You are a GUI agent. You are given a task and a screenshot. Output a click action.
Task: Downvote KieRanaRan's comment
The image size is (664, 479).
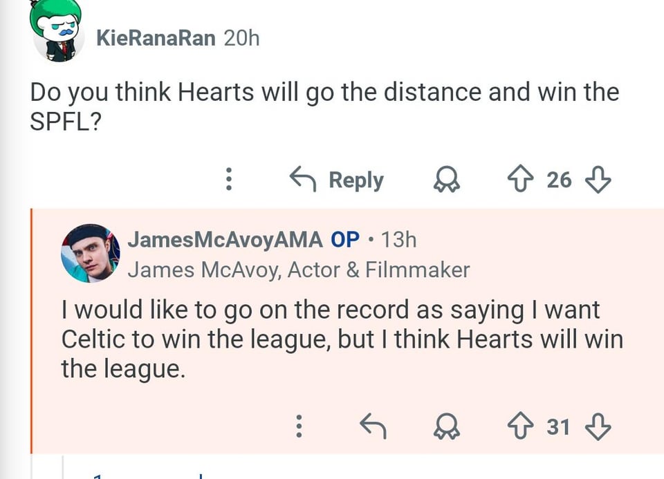pos(598,180)
